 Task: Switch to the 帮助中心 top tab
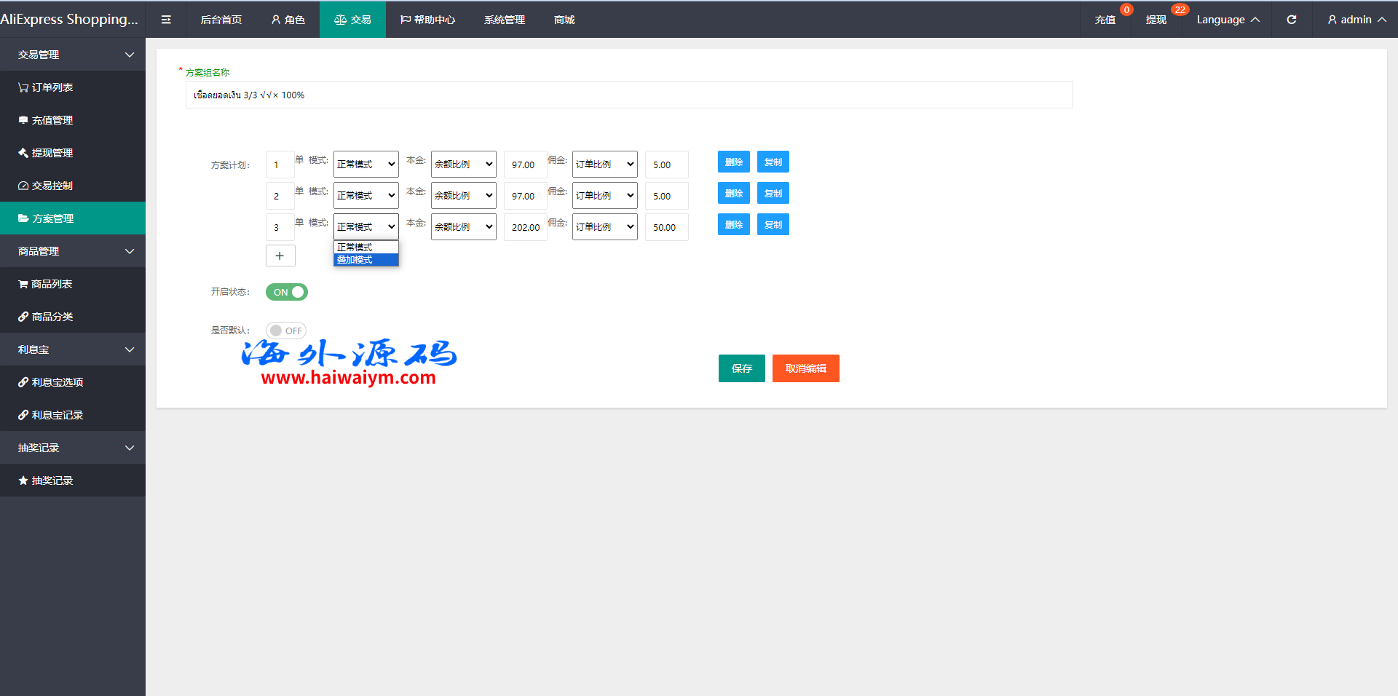tap(427, 20)
